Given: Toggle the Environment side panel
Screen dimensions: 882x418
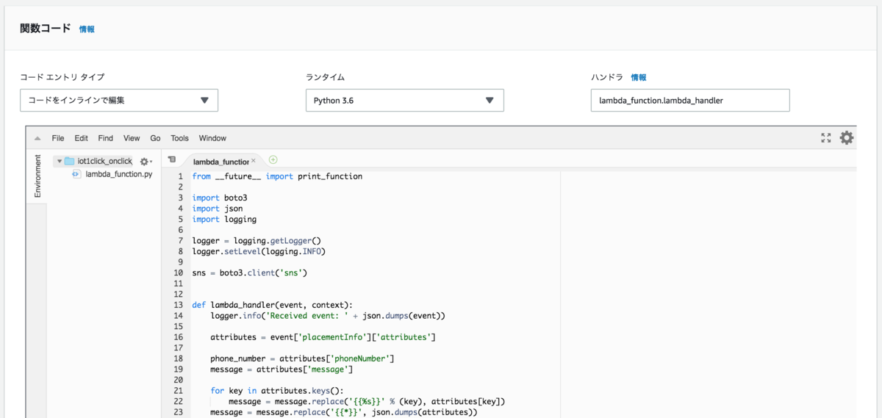Looking at the screenshot, I should click(38, 176).
